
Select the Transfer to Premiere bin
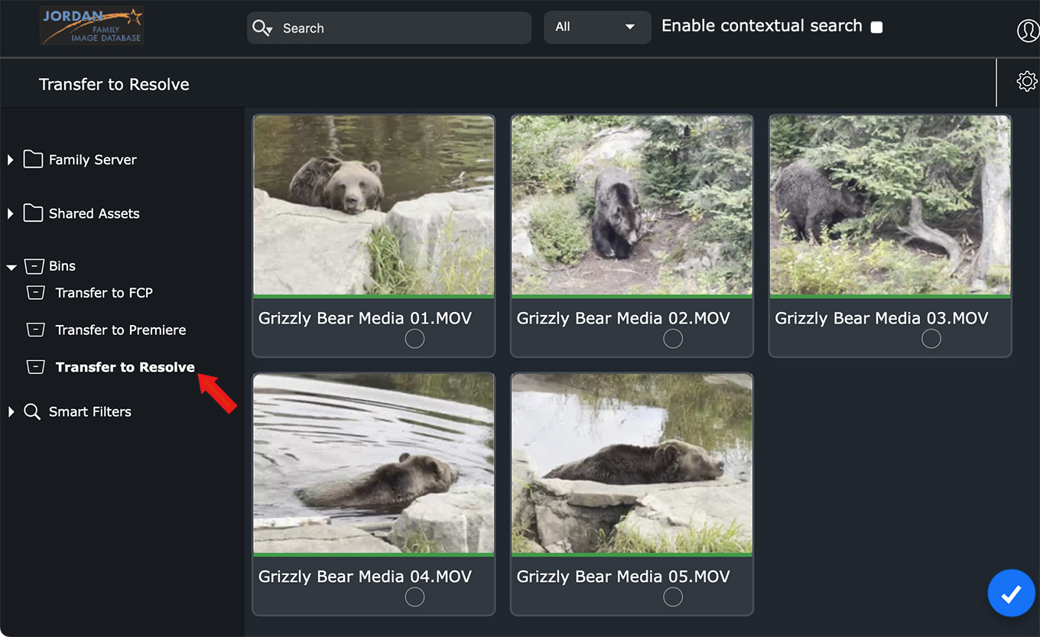[120, 330]
